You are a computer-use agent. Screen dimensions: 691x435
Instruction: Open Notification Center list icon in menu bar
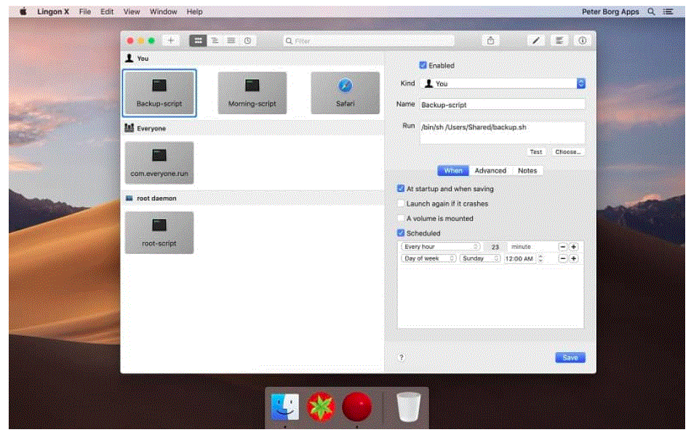click(668, 12)
